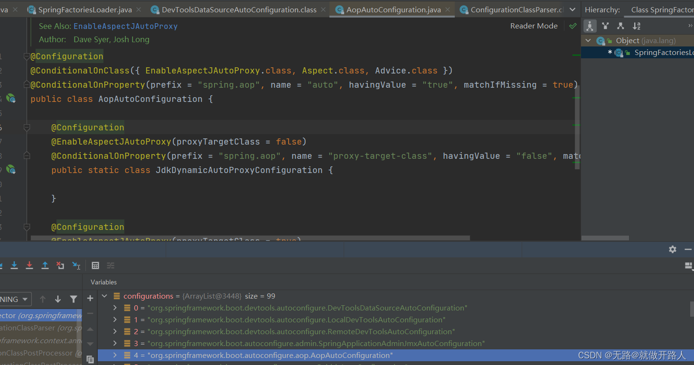This screenshot has width=694, height=365.
Task: Move watch down in Variables sidebar
Action: click(90, 344)
